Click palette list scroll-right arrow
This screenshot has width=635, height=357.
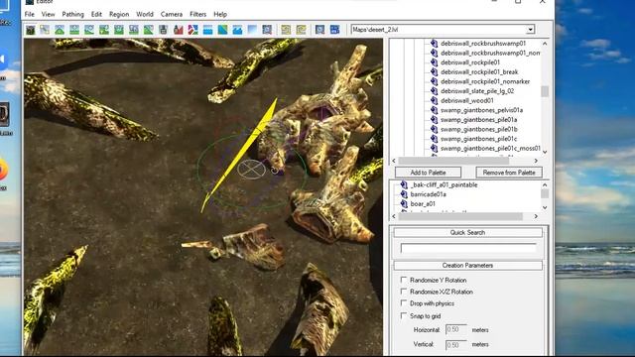coord(536,216)
